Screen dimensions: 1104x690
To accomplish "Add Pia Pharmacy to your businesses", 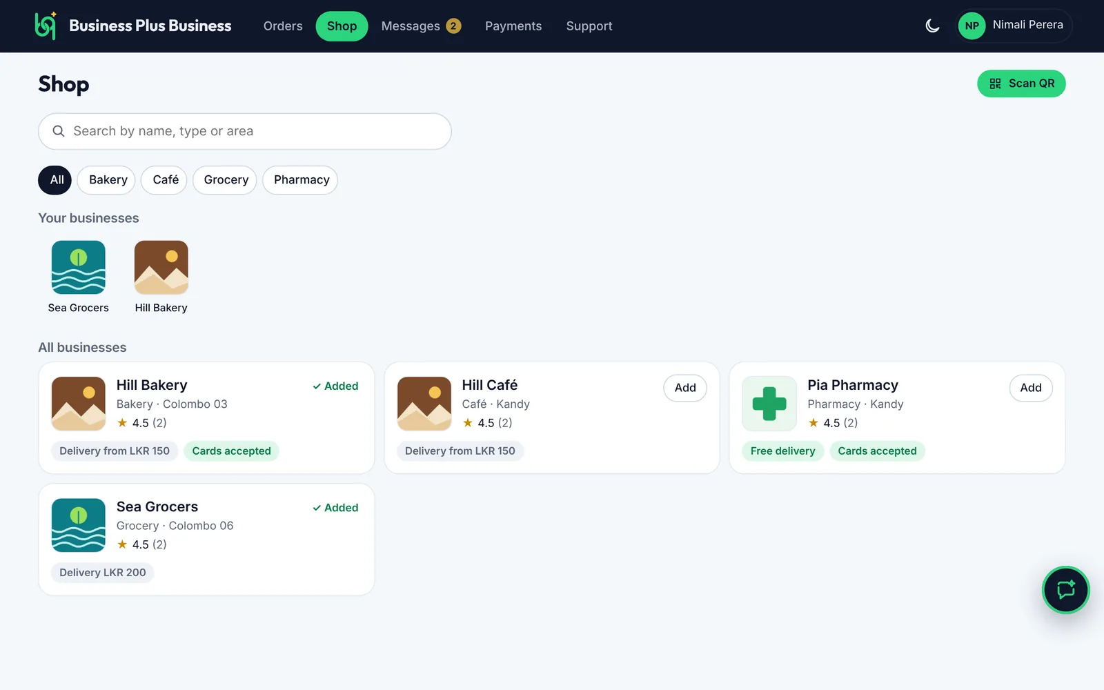I will 1031,388.
